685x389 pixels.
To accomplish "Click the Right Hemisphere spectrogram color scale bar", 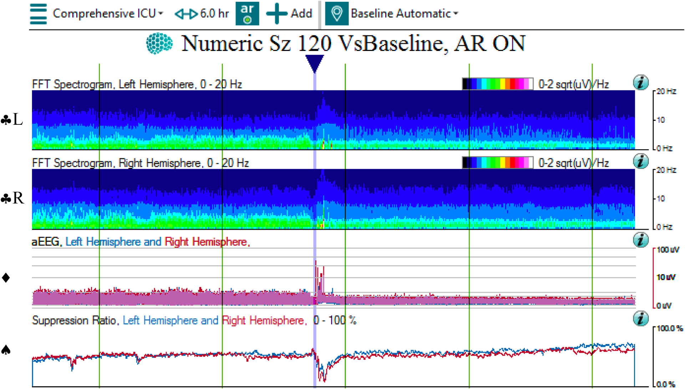I will [498, 163].
